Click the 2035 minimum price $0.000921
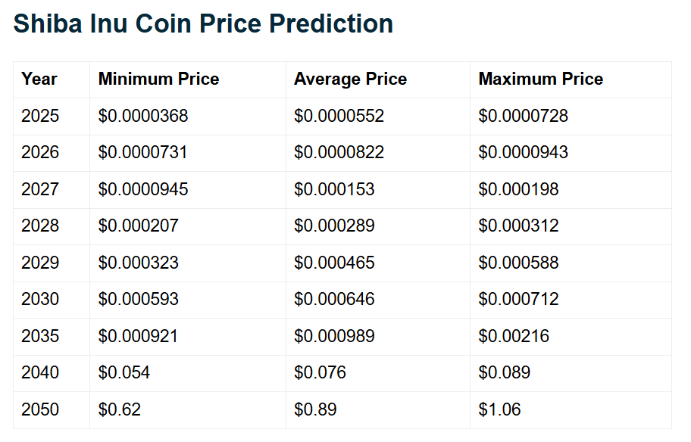The height and width of the screenshot is (442, 691). 139,336
